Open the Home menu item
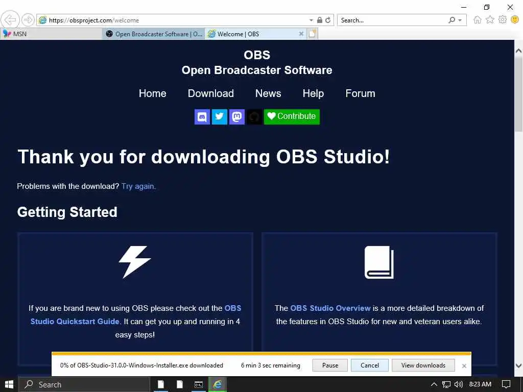The width and height of the screenshot is (523, 392). [152, 93]
